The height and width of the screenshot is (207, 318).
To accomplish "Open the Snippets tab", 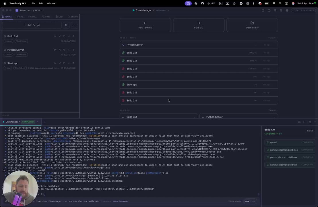I will tap(20, 17).
